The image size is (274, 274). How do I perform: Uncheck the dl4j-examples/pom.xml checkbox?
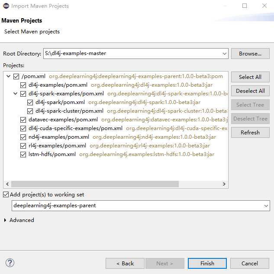tap(23, 85)
